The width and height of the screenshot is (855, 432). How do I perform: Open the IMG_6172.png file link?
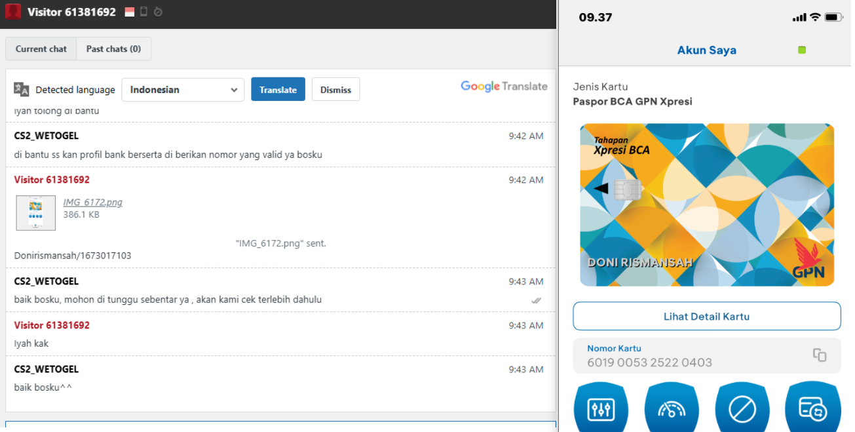[92, 202]
